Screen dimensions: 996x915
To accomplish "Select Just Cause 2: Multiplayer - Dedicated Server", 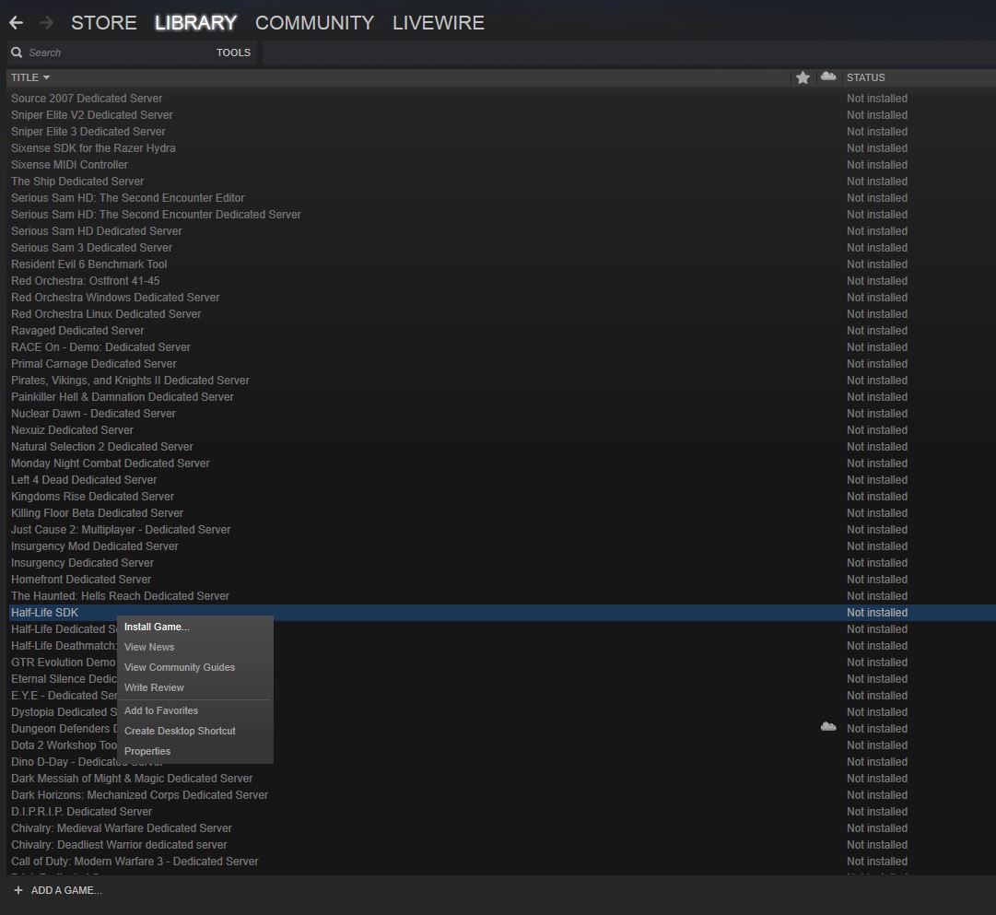I will 501,529.
